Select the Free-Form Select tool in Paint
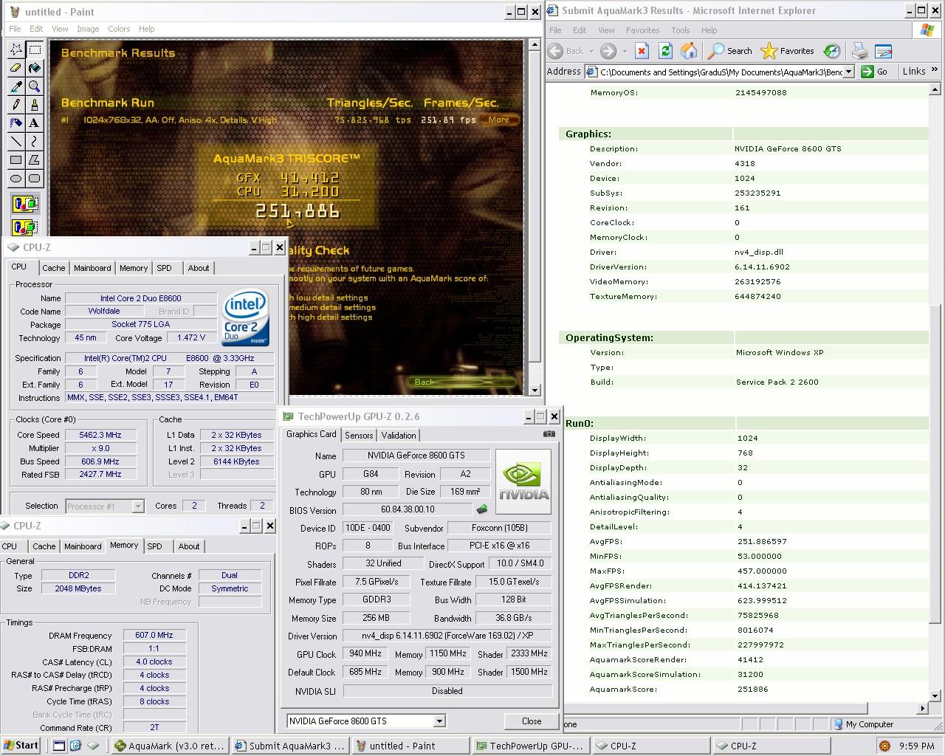The image size is (945, 756). click(x=16, y=49)
